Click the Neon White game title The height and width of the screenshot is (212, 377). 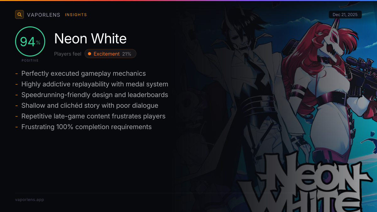click(x=90, y=39)
